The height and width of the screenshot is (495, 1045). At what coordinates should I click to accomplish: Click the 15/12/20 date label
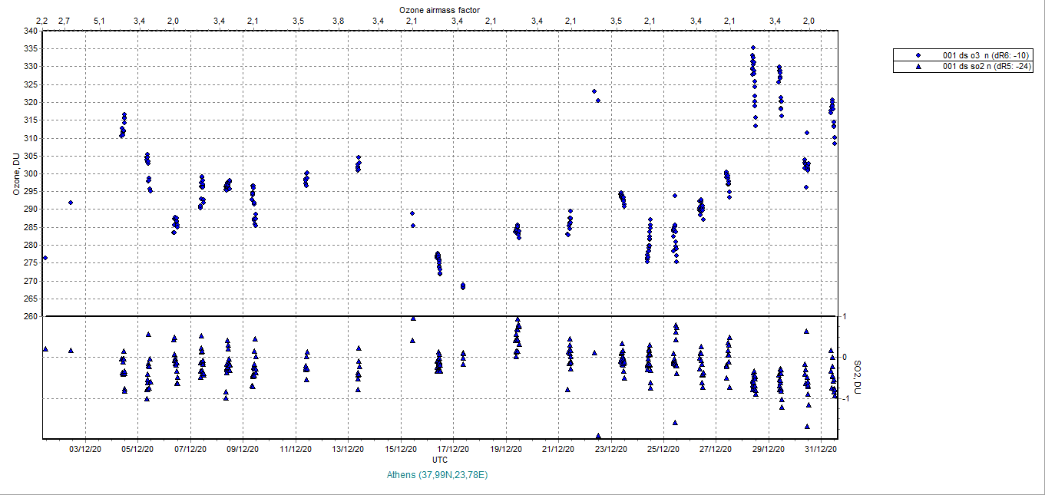pyautogui.click(x=400, y=449)
